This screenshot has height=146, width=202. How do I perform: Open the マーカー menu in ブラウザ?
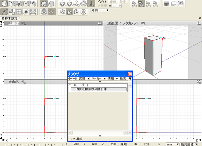tap(98, 79)
